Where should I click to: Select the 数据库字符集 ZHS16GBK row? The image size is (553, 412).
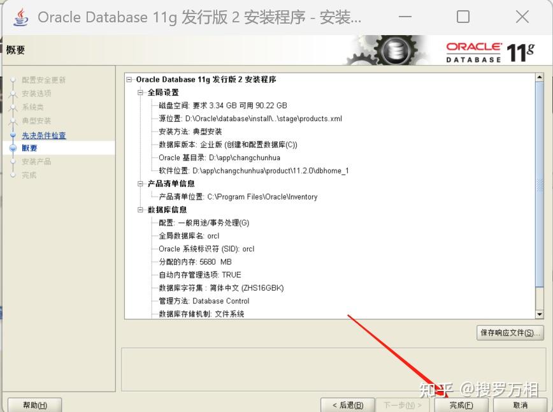coord(221,288)
